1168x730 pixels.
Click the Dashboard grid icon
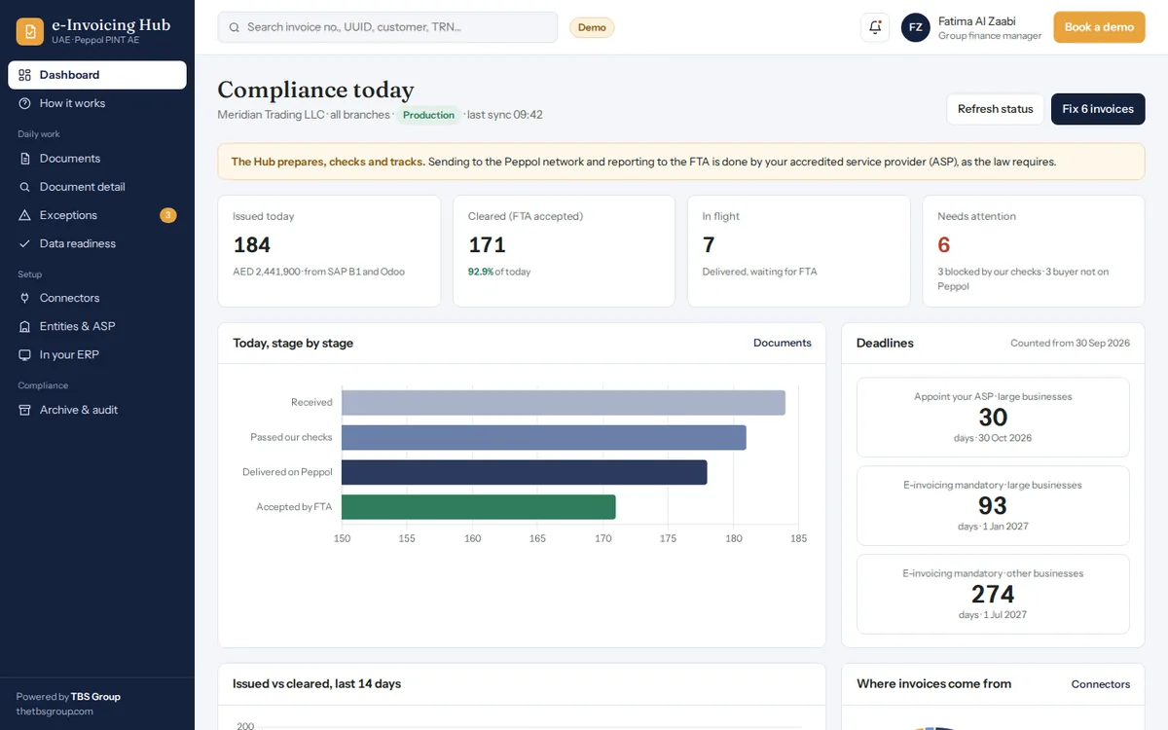click(x=24, y=75)
